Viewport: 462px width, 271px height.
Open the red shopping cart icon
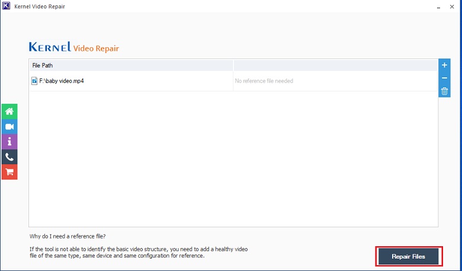tap(9, 172)
